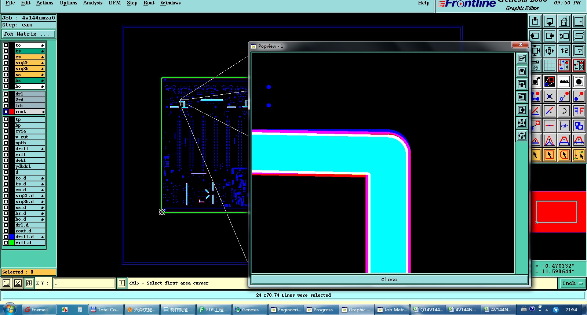The image size is (587, 315).
Task: Select the 'ydkdrl' layer row
Action: [30, 166]
